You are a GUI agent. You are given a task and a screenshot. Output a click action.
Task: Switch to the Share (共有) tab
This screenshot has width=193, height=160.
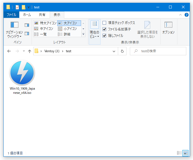[42, 15]
